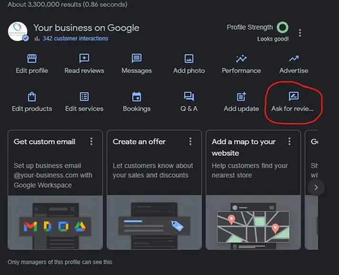Click 'Set up business email' description text
Viewport: 339px width, 275px height.
tap(53, 176)
